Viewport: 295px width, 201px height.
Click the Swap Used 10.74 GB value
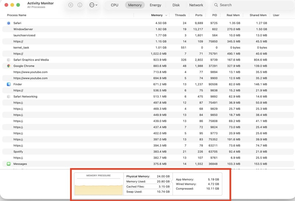click(163, 191)
